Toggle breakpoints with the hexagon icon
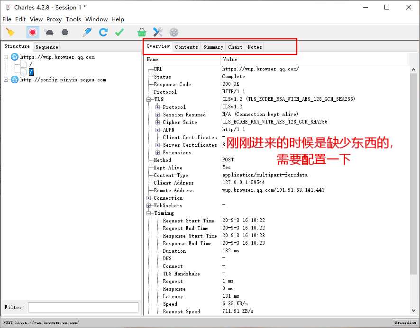The image size is (420, 328). tap(65, 32)
